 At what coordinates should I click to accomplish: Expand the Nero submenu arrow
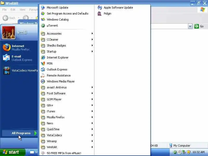[92, 123]
